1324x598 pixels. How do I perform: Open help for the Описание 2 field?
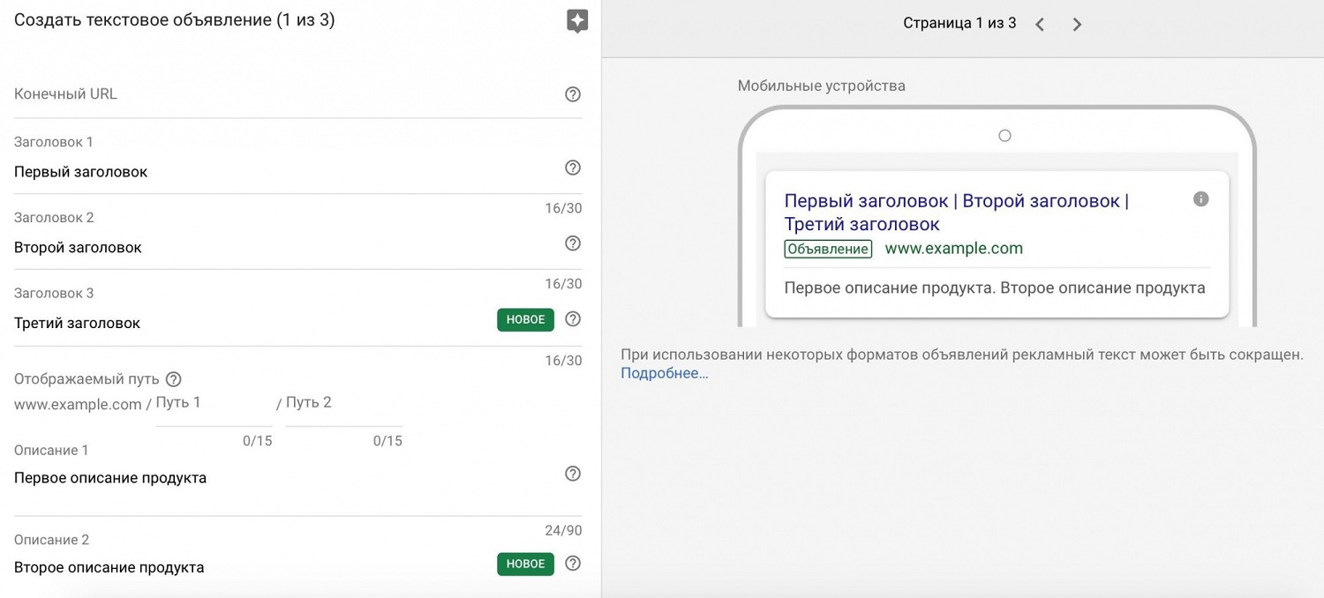click(572, 564)
